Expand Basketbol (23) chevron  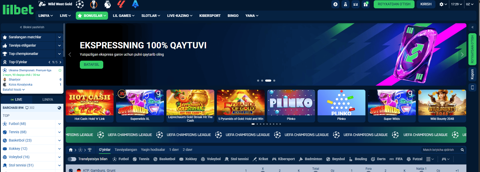(59, 141)
